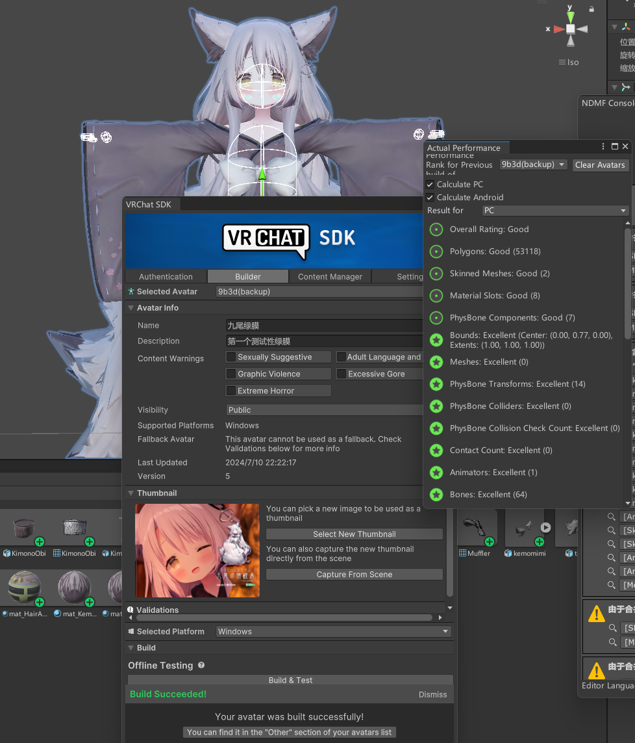Click the scene orientation gizmo center cube
Screen dimensions: 635x743
(571, 29)
